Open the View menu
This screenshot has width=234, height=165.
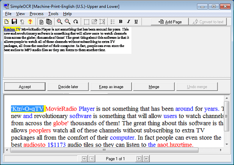[20, 14]
